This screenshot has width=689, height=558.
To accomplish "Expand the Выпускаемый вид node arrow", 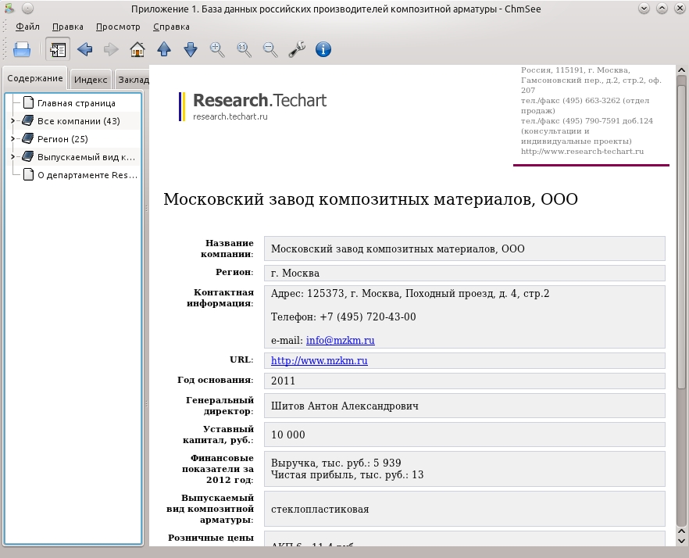I will click(12, 157).
